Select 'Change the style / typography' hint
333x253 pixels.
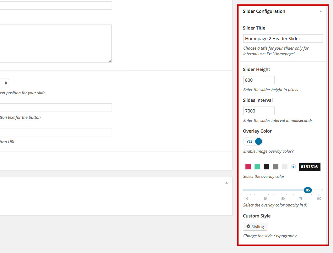coord(270,236)
